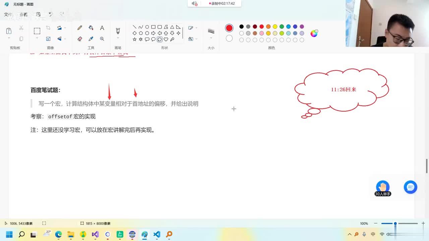Screen dimensions: 429x241
Task: Open the 查看 (View) menu
Action: point(23,14)
